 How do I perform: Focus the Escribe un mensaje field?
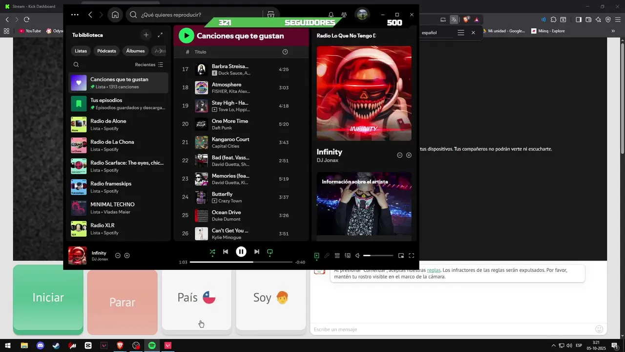[453, 329]
